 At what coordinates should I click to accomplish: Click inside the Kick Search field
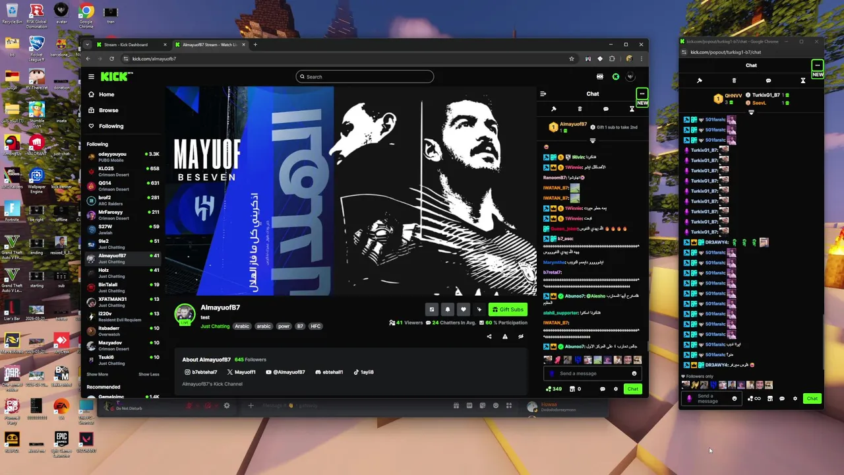click(x=365, y=77)
